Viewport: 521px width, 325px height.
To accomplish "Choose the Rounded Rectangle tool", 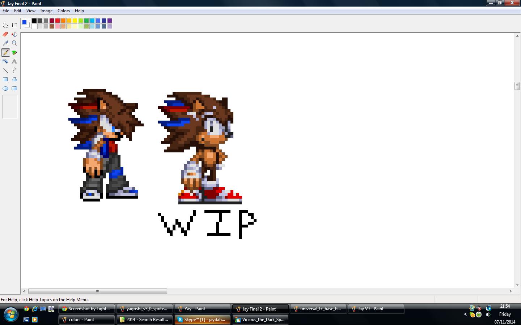I will 14,88.
